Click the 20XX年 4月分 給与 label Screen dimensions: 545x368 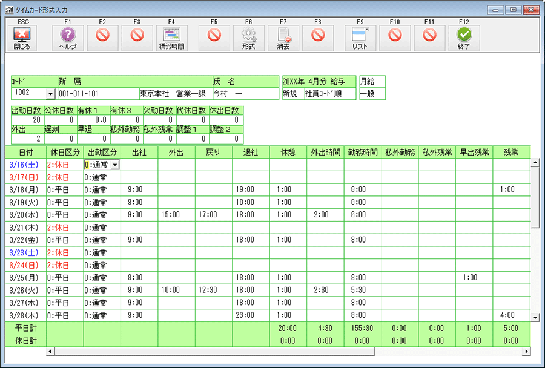click(314, 82)
